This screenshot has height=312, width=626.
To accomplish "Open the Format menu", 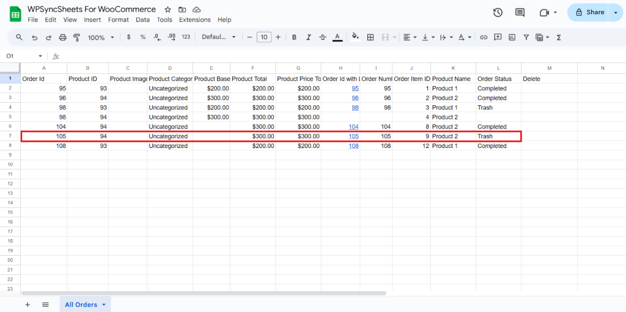I will [119, 20].
